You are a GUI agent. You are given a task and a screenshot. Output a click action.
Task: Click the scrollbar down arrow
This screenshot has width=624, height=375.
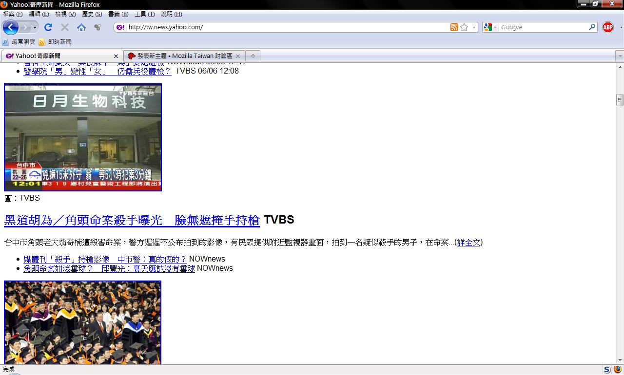click(620, 360)
